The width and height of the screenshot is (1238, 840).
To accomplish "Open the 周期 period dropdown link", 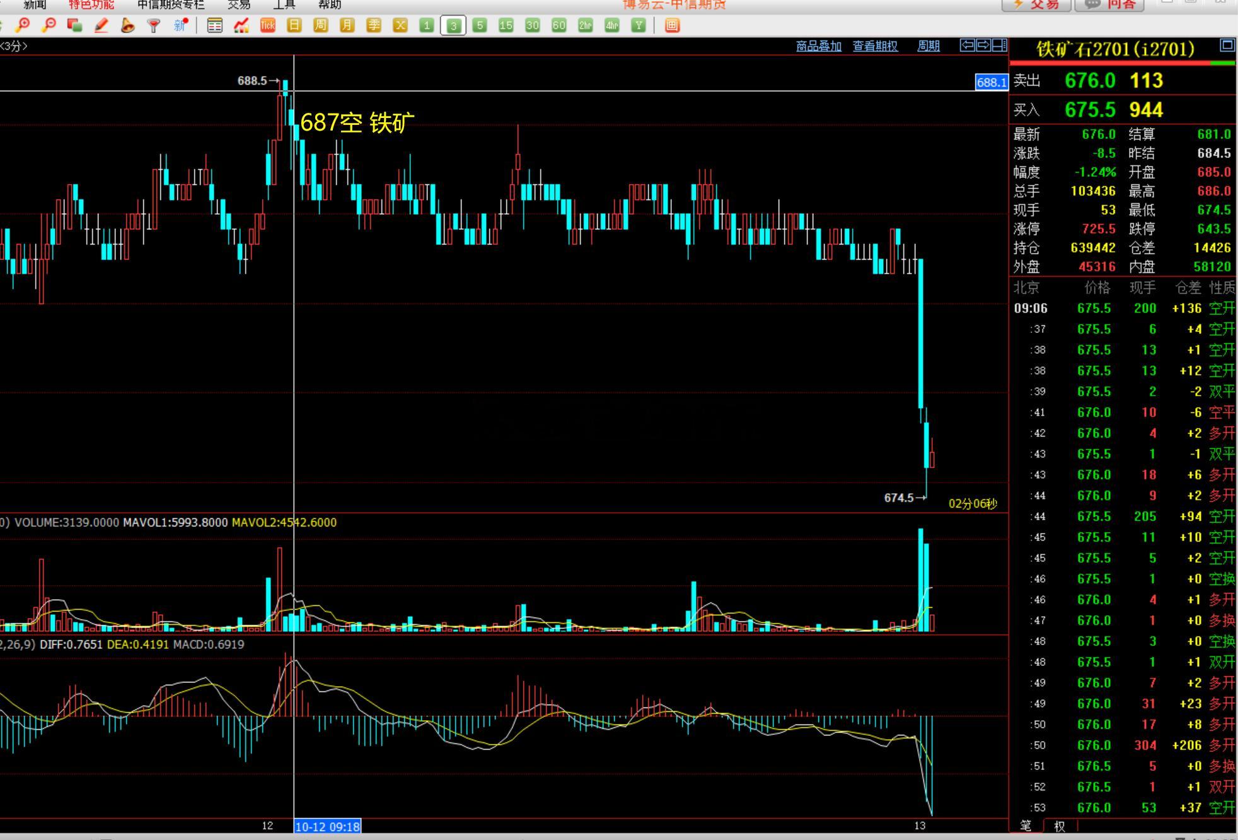I will pyautogui.click(x=928, y=46).
